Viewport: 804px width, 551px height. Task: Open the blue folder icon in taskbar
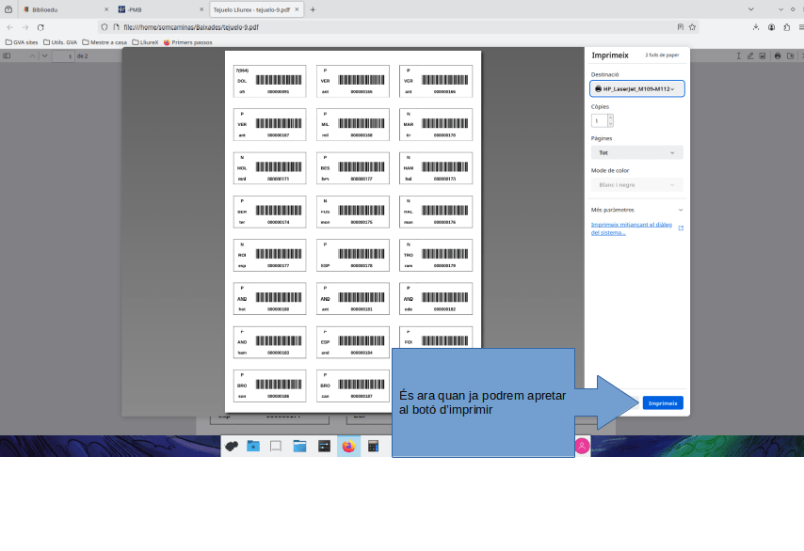coord(253,447)
